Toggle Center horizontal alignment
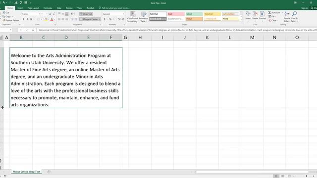Screen dimensions: 317x178 pyautogui.click(x=63, y=19)
